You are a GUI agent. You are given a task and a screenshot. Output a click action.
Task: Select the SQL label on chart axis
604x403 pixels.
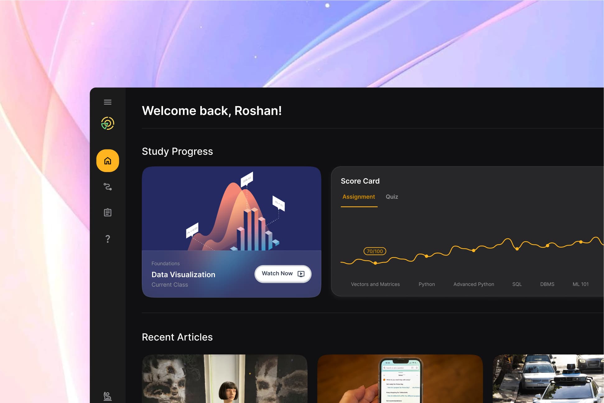click(517, 284)
